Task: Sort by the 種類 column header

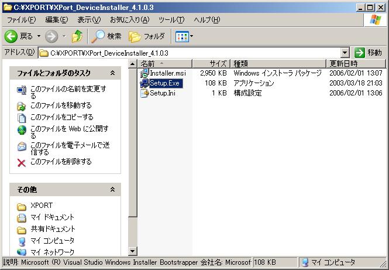Action: click(x=278, y=64)
